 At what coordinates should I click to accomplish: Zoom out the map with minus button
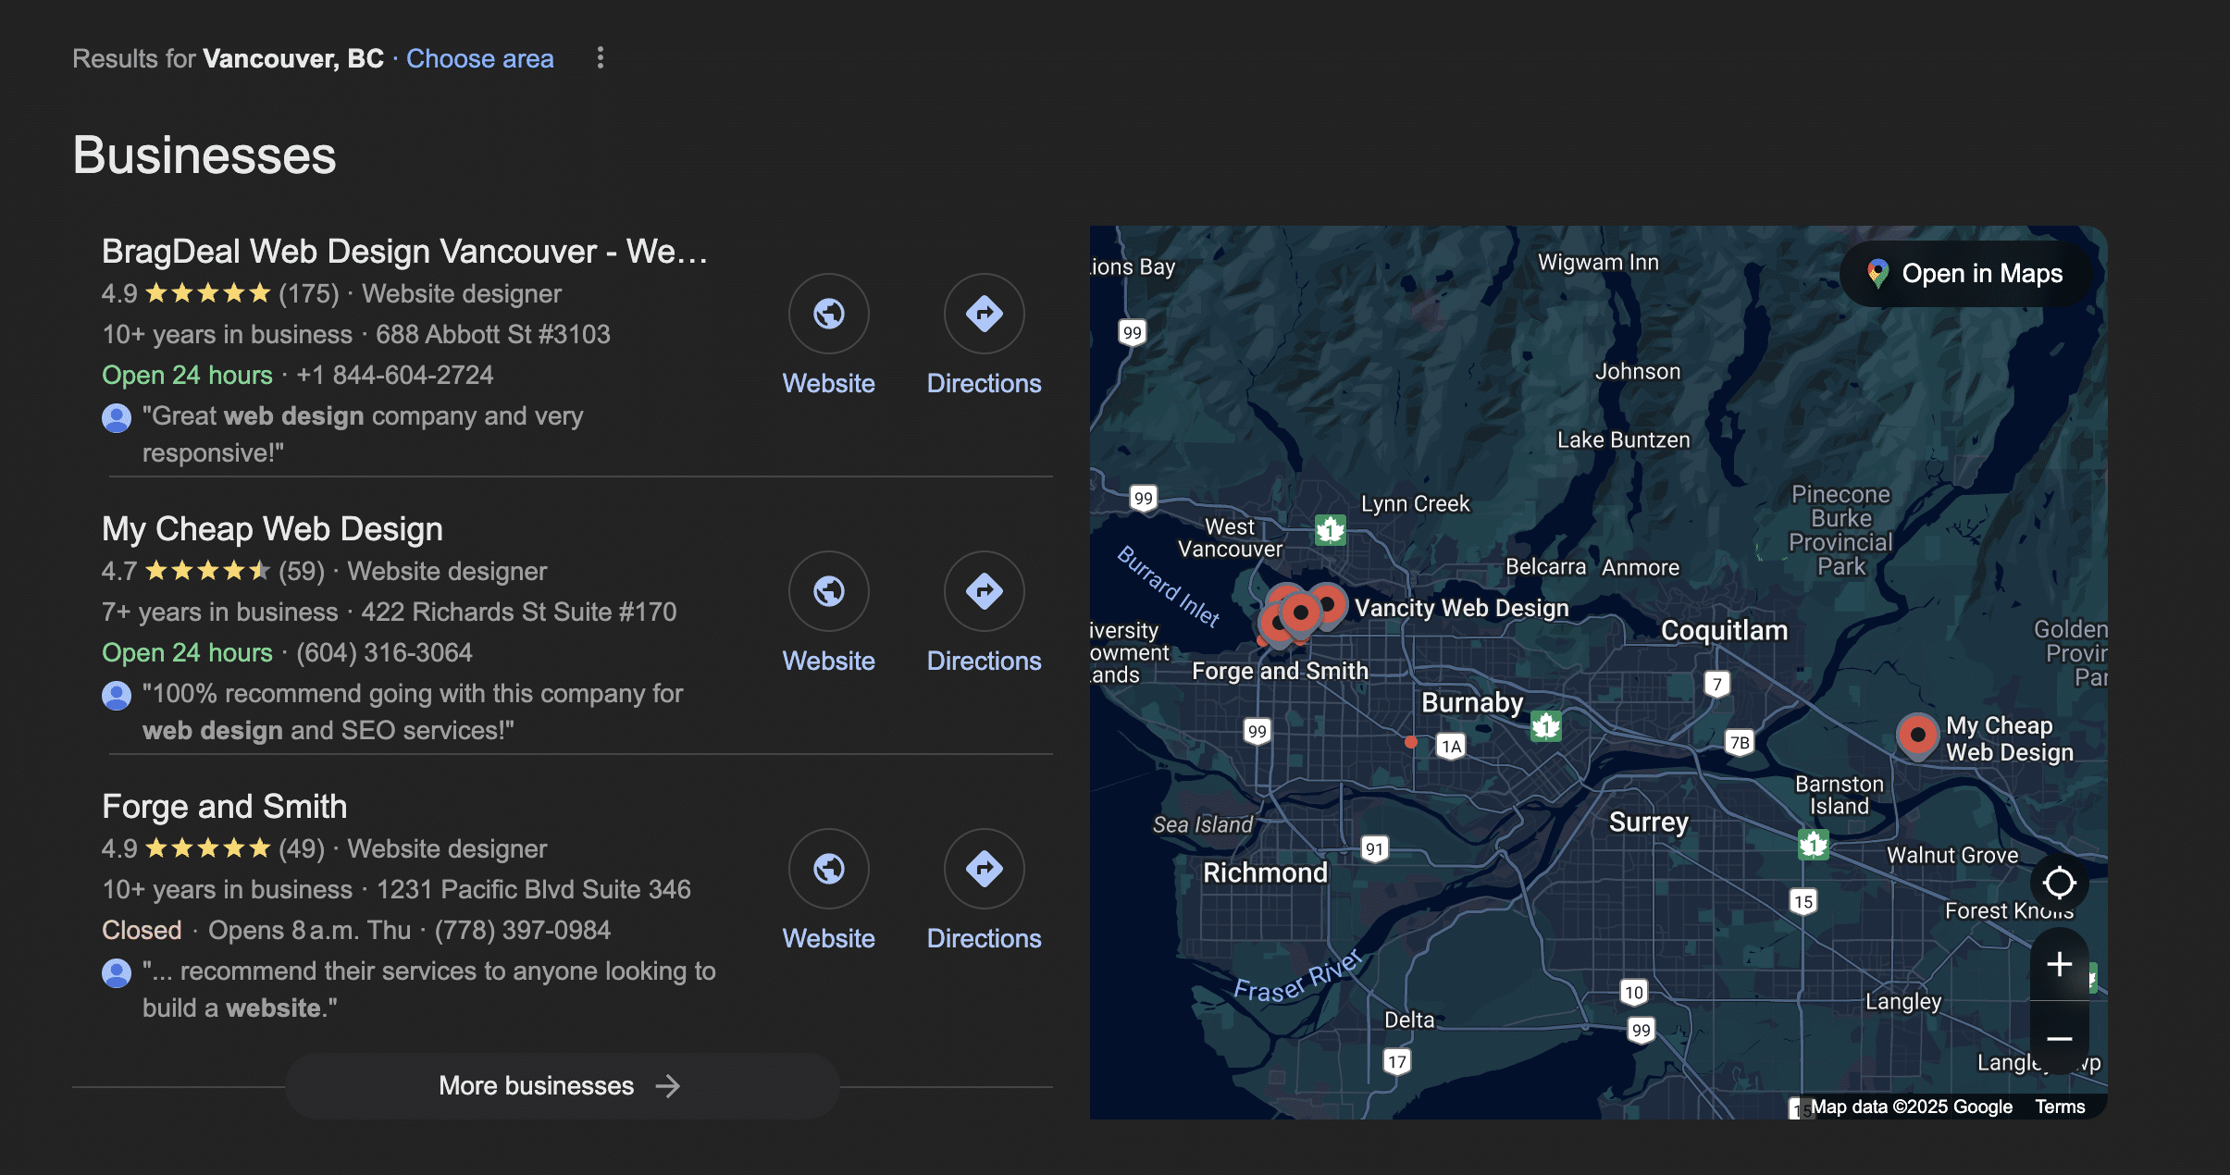tap(2060, 1038)
